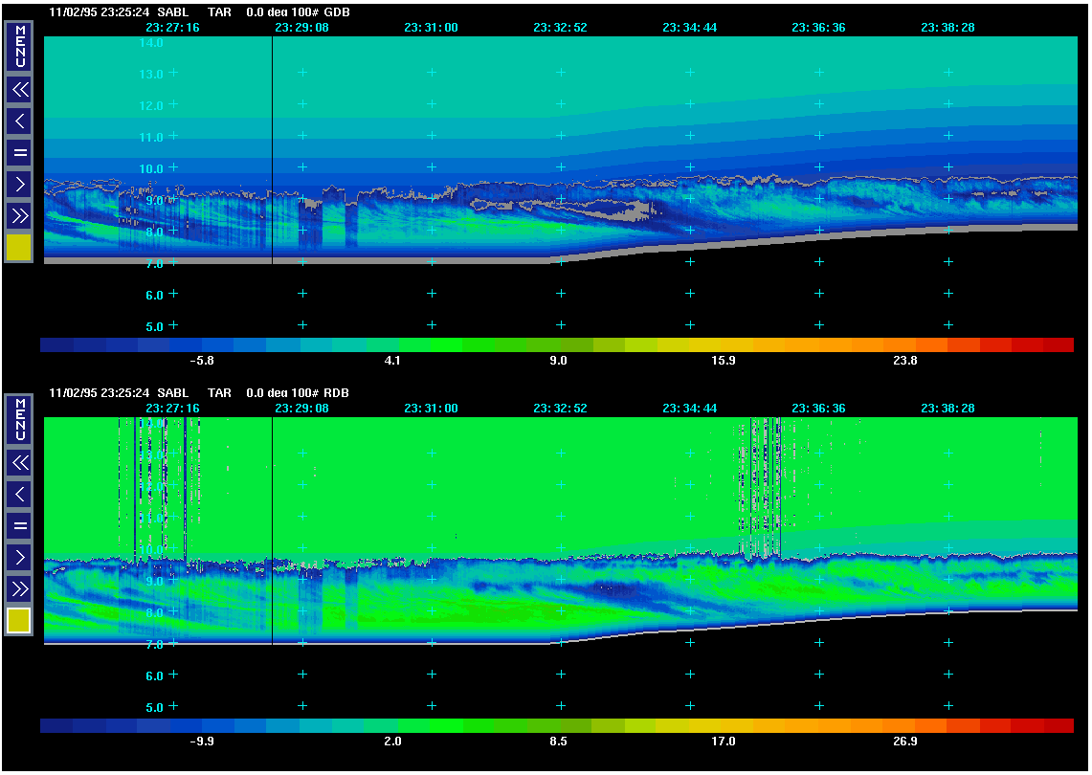Toggle the yellow square in RDB panel
1092x775 pixels.
pos(19,621)
